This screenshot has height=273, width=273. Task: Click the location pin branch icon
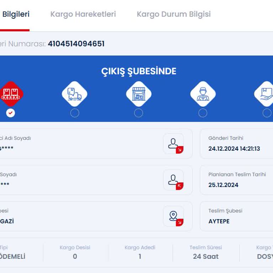[173, 216]
